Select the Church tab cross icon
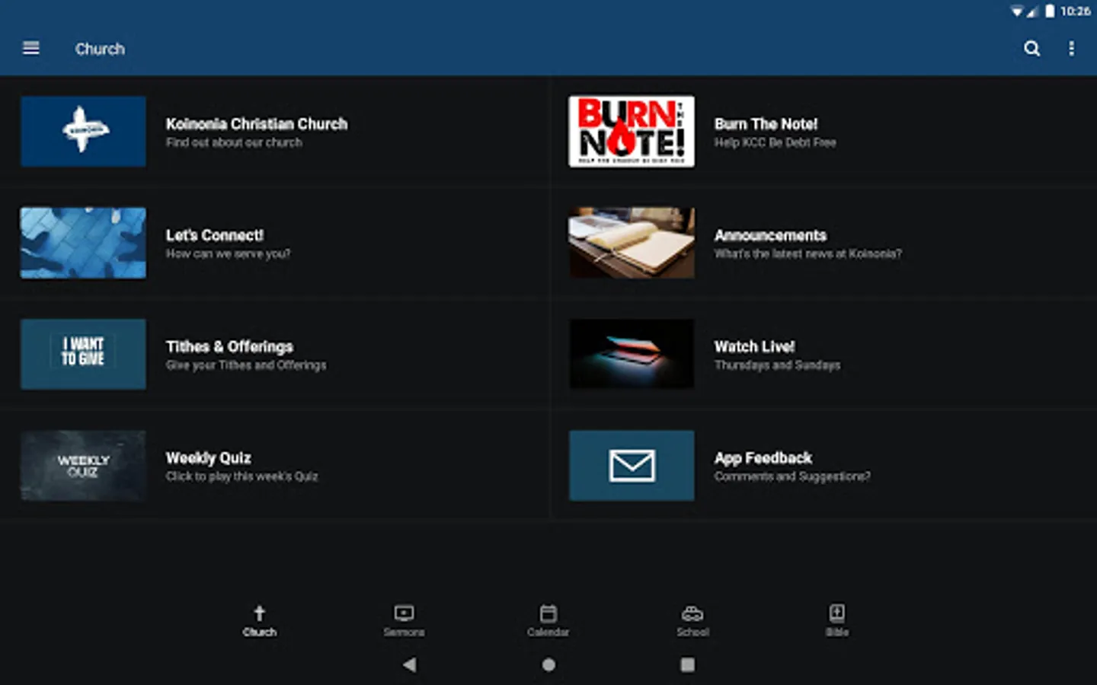 [x=259, y=613]
